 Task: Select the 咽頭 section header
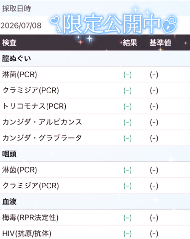(x=9, y=154)
